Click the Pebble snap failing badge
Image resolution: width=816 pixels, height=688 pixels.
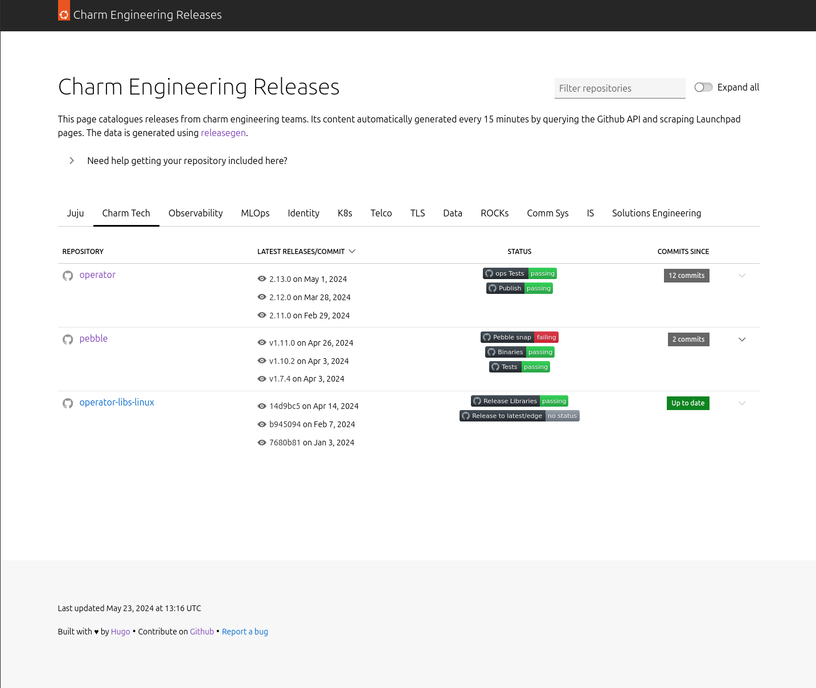pyautogui.click(x=519, y=337)
